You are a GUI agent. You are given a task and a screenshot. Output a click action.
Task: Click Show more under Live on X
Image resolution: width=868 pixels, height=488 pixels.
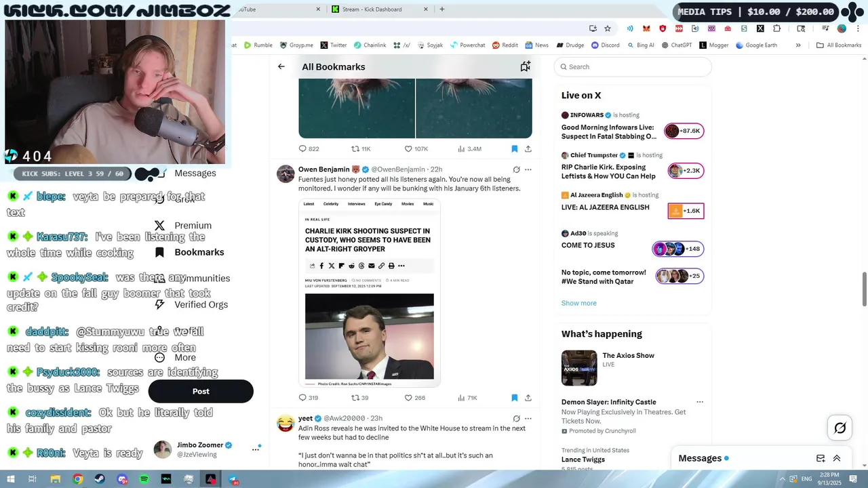tap(579, 303)
